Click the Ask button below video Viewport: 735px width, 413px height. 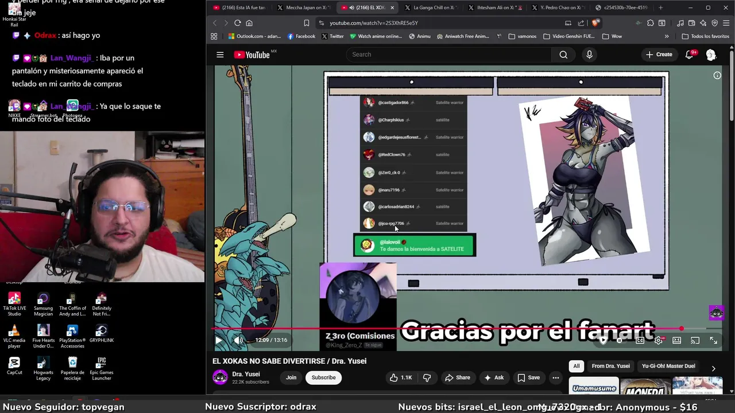tap(494, 377)
